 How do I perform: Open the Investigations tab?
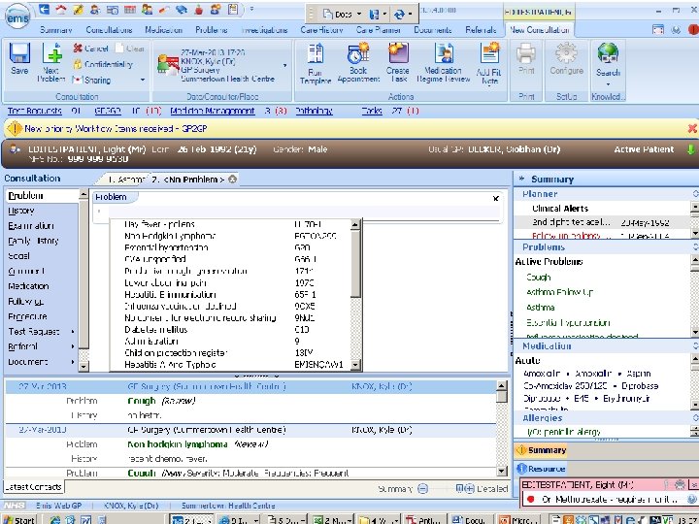(264, 30)
